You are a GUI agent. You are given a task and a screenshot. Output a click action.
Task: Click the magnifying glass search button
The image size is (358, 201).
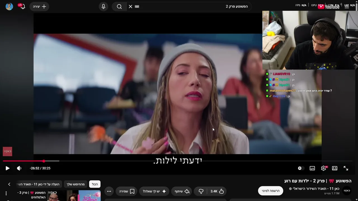119,6
